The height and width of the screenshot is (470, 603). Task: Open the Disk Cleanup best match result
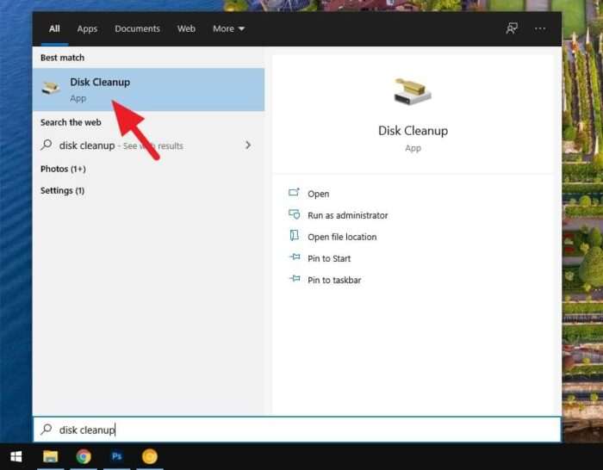pos(148,90)
